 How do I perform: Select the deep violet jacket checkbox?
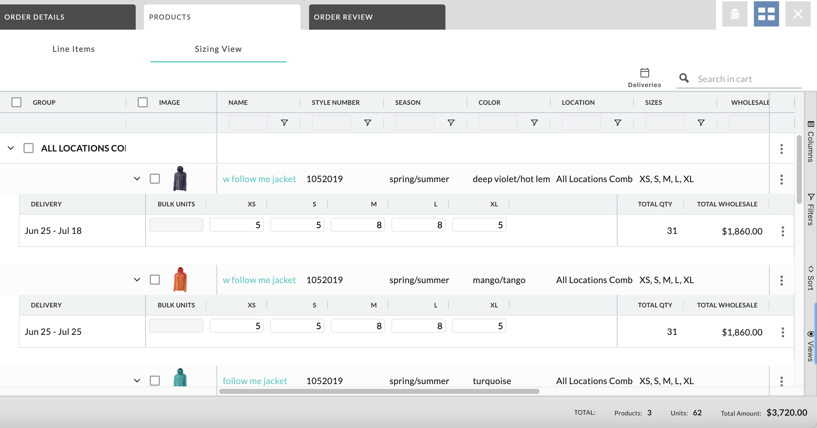(155, 179)
